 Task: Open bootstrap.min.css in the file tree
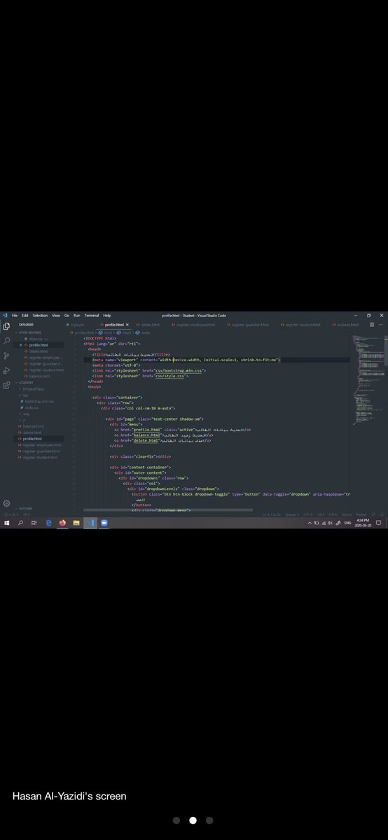click(39, 402)
